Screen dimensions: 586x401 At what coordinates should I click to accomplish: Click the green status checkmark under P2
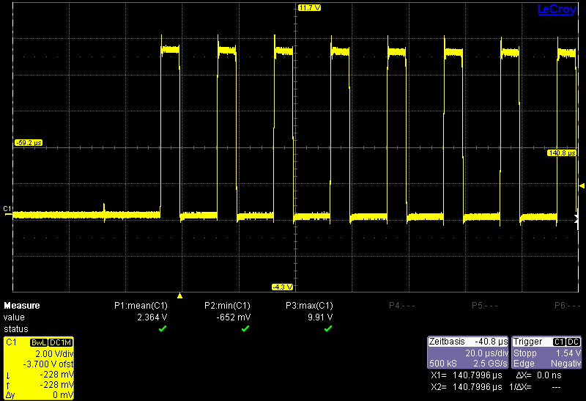(x=245, y=329)
